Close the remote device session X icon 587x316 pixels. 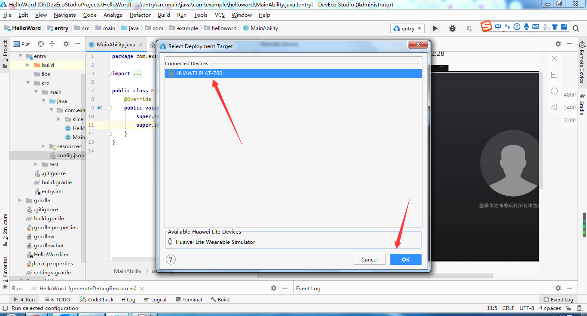tap(554, 58)
